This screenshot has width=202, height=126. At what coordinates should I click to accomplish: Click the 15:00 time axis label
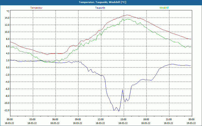click(x=124, y=119)
